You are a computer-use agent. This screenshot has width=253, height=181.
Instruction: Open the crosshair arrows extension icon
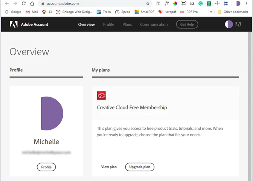[x=217, y=3]
